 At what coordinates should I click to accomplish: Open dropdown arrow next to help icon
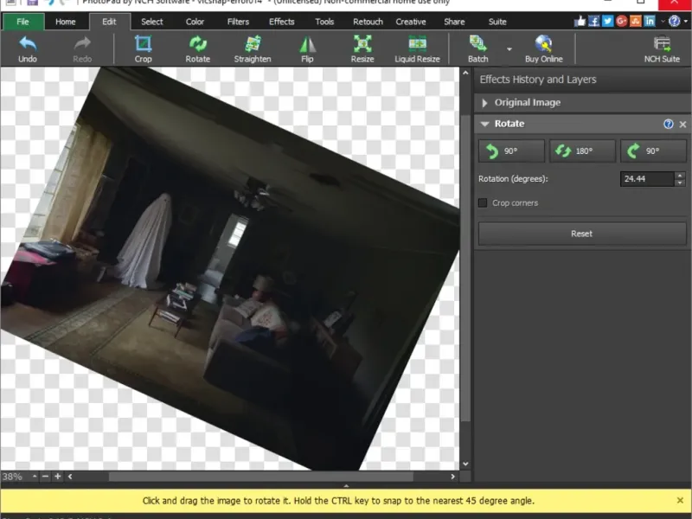[685, 21]
